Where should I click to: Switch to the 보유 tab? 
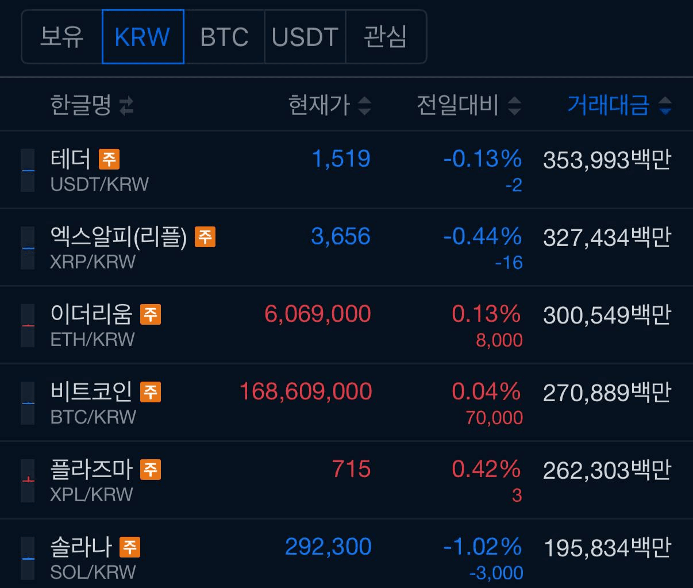(61, 37)
